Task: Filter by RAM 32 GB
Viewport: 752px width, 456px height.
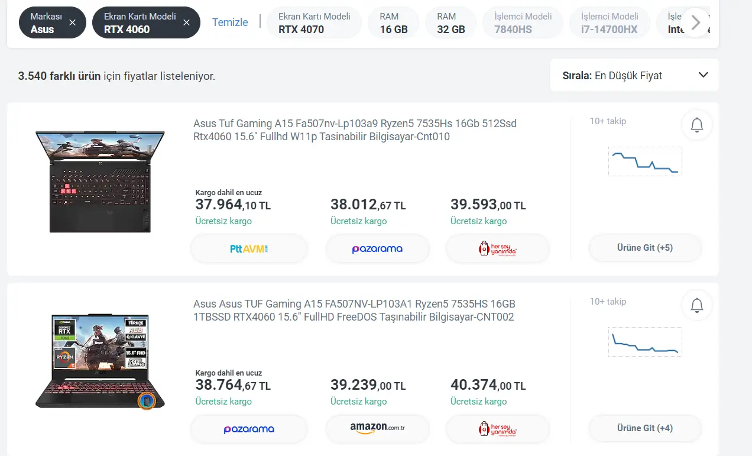Action: 451,22
